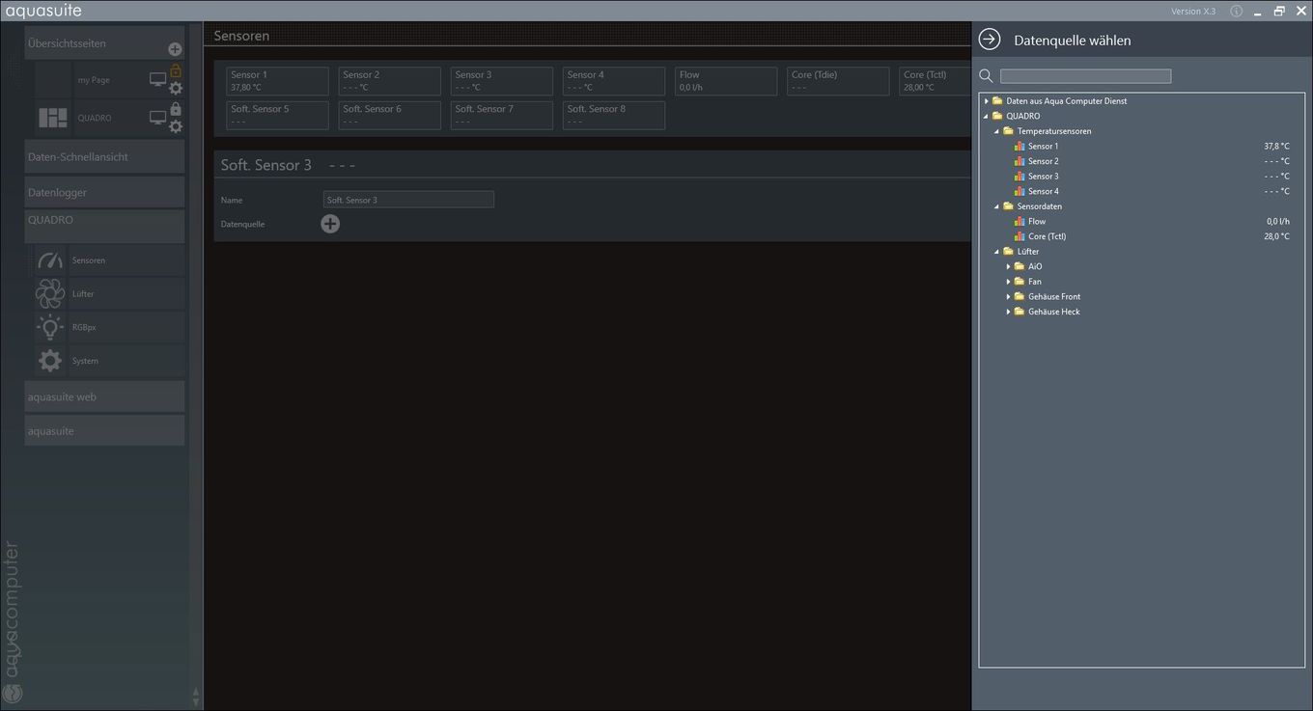This screenshot has height=711, width=1313.
Task: Focus the data source search field
Action: (x=1085, y=76)
